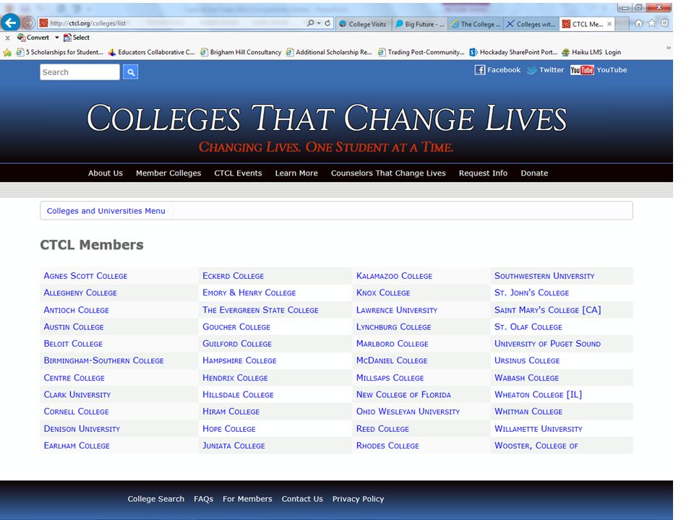Open the Whitman College link
Viewport: 694px width, 520px height.
coord(528,412)
